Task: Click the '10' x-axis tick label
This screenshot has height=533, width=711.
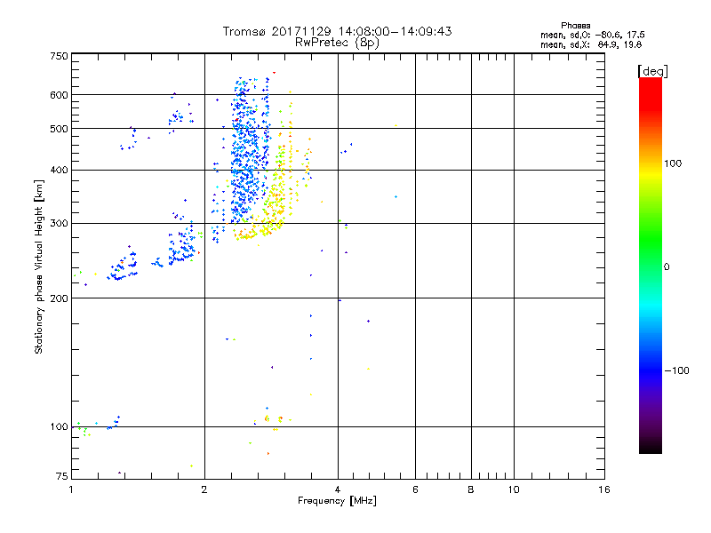Action: coord(514,489)
